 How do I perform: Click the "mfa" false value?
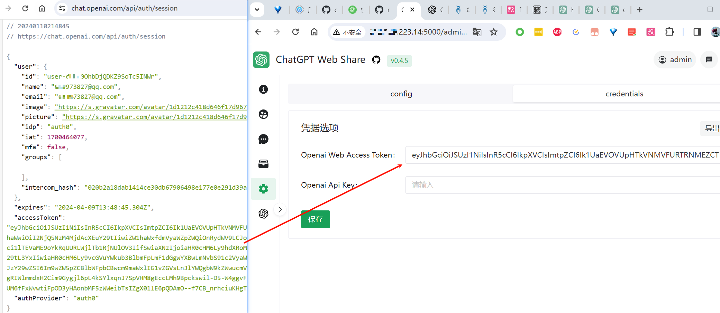[x=56, y=147]
